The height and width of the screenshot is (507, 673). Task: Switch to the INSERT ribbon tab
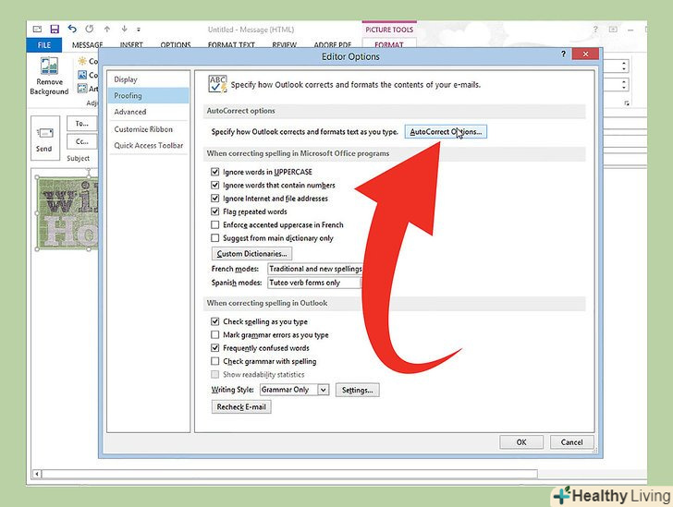click(131, 44)
